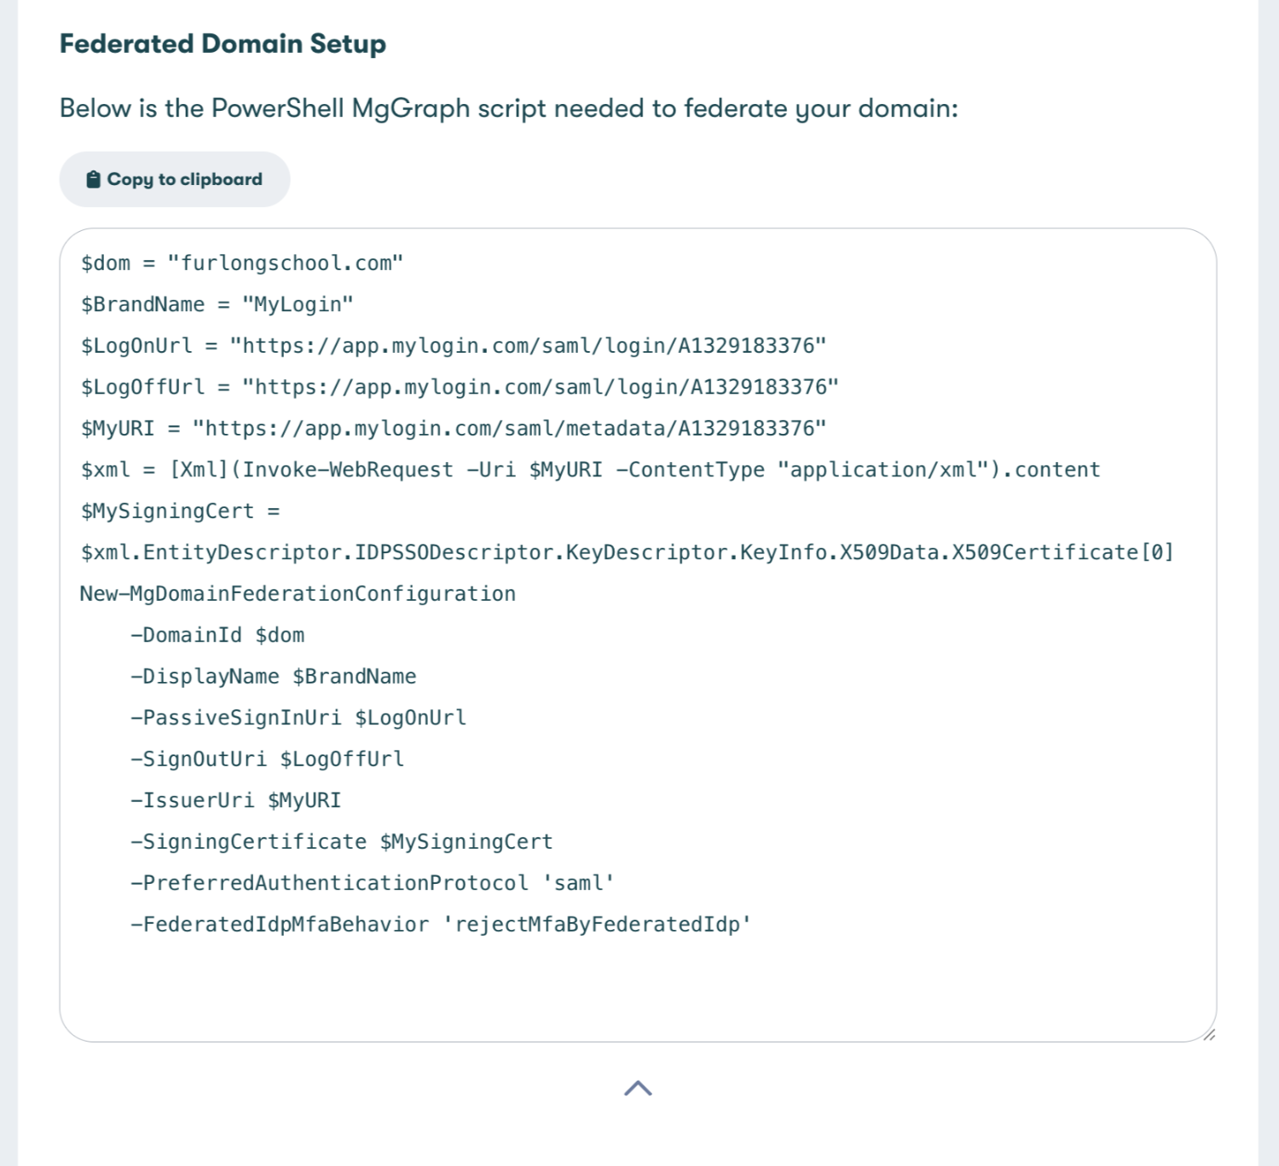Image resolution: width=1279 pixels, height=1166 pixels.
Task: Click the $BrandName "MyLogin" line
Action: 217,304
